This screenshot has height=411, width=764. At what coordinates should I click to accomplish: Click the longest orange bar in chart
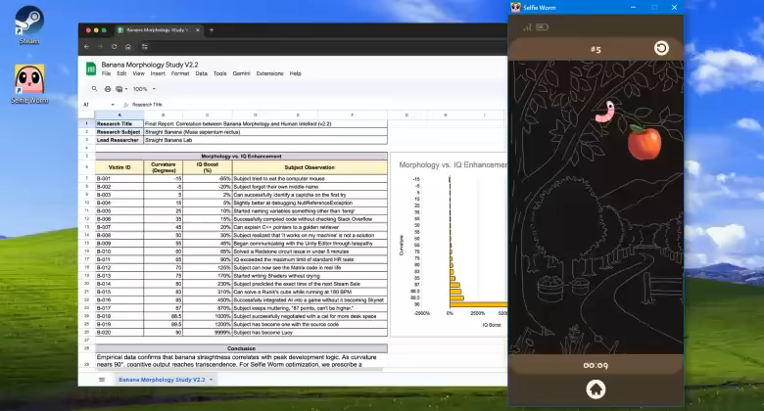(x=478, y=304)
